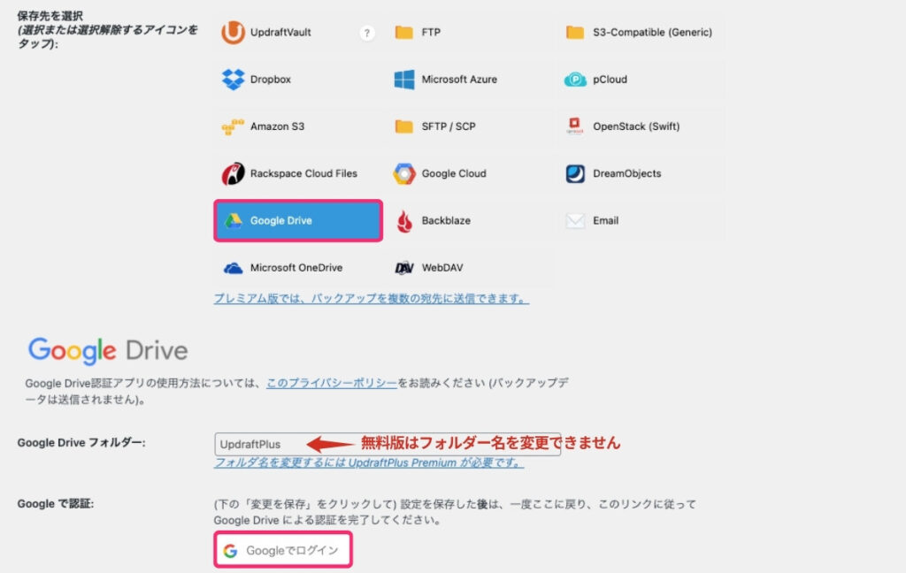The width and height of the screenshot is (906, 573).
Task: Pick the Rackspace Cloud Files icon
Action: [233, 173]
